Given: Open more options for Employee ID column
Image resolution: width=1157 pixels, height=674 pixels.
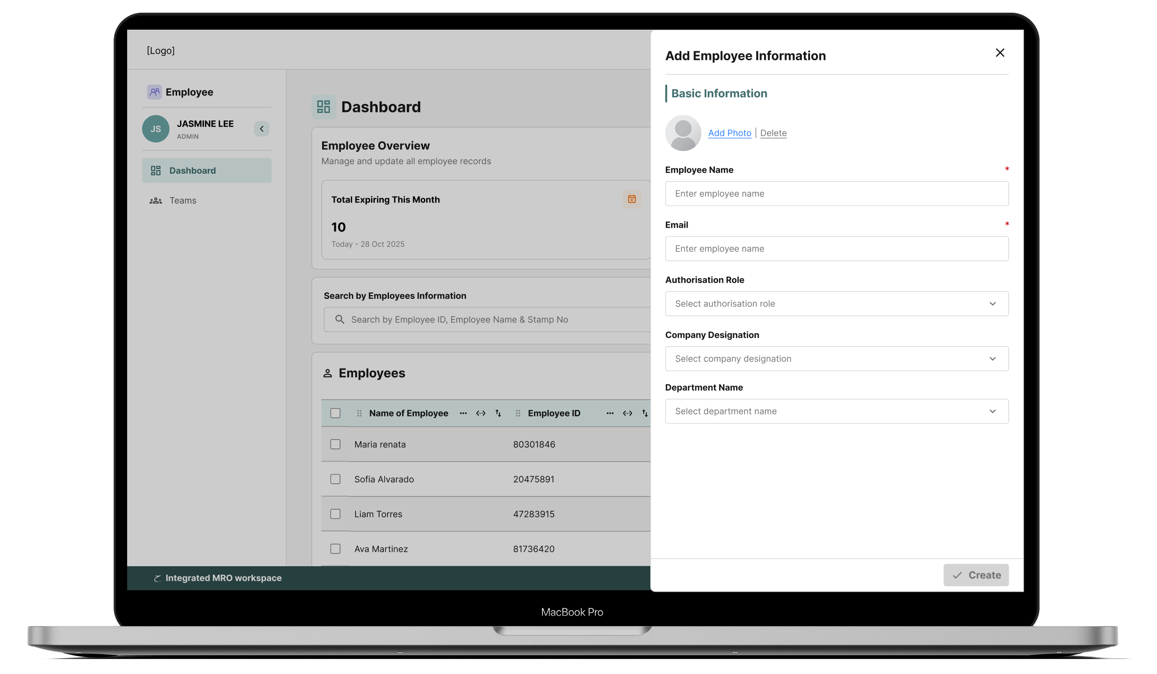Looking at the screenshot, I should pyautogui.click(x=610, y=413).
